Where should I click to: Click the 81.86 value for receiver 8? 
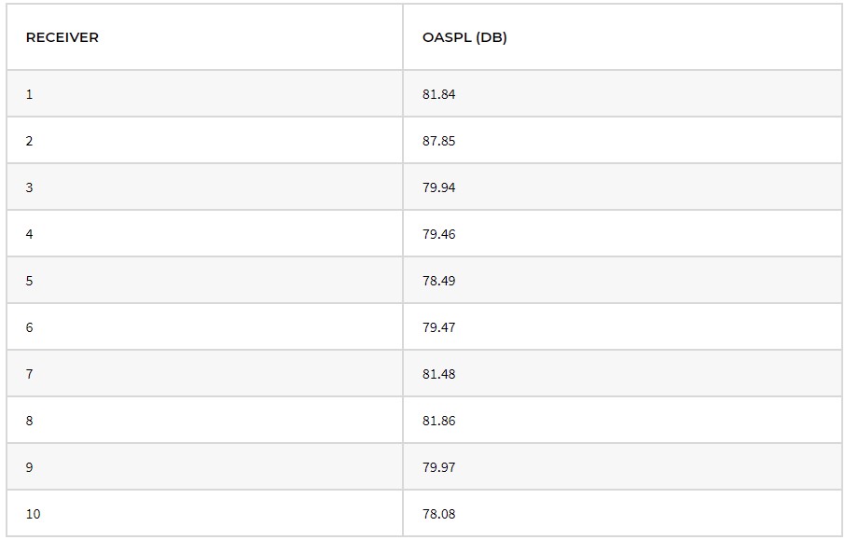pyautogui.click(x=438, y=421)
